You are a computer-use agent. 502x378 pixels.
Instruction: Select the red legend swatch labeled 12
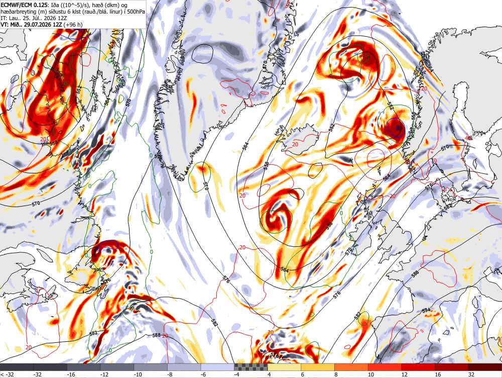[x=418, y=367]
